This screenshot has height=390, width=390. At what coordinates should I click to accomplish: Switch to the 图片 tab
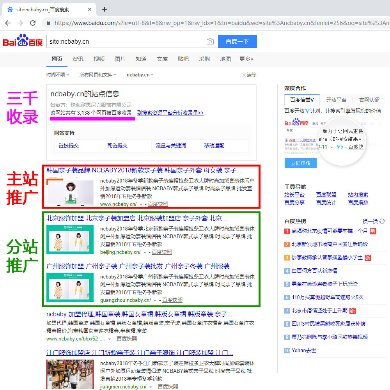[x=120, y=59]
